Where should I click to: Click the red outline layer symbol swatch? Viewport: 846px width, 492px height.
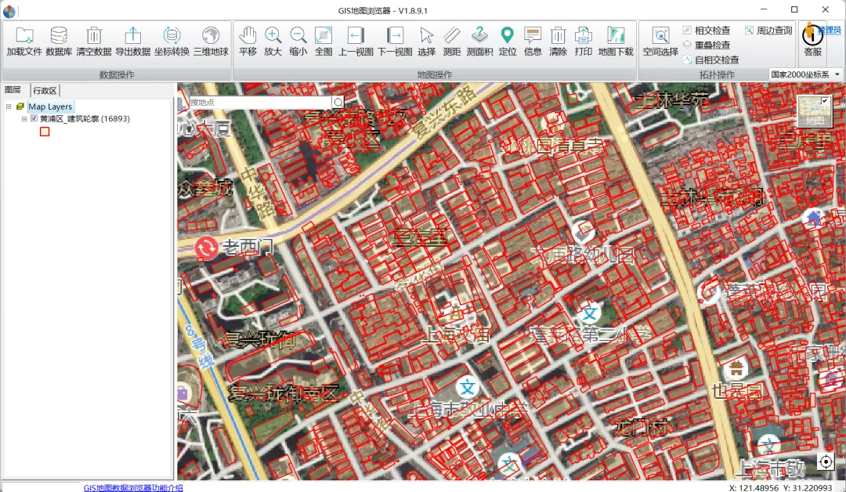[45, 132]
